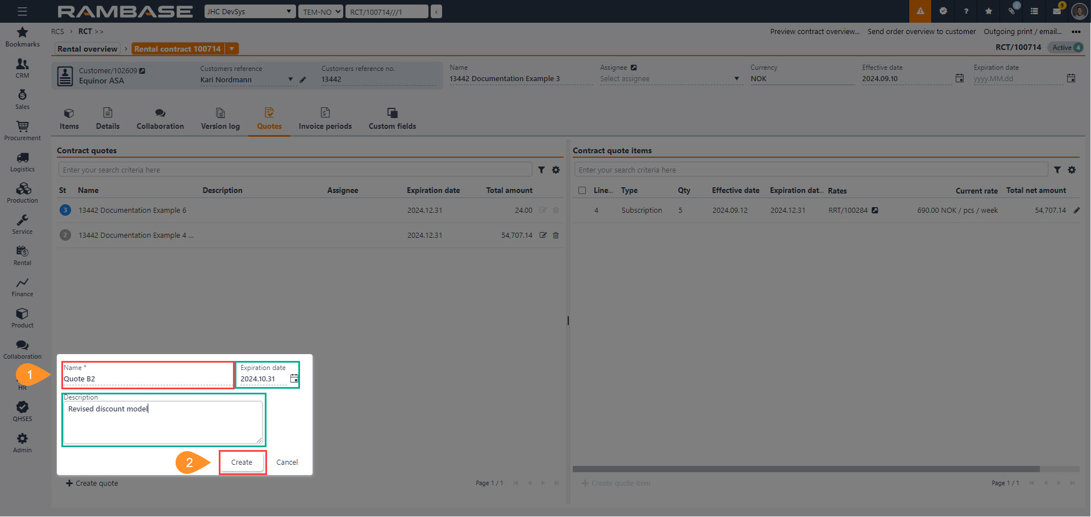Edit contract quote item line 4
Screen dimensions: 1091x517
click(x=1076, y=211)
